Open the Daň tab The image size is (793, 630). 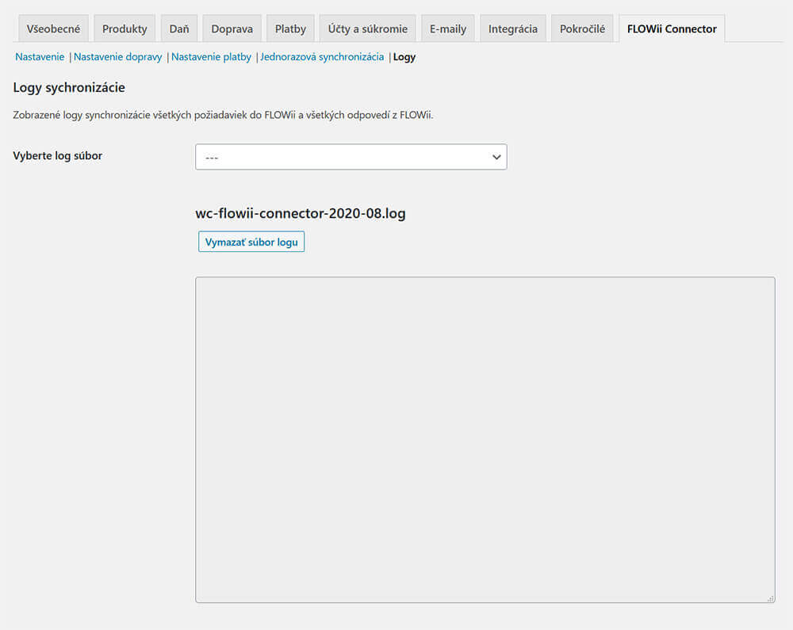pyautogui.click(x=179, y=29)
